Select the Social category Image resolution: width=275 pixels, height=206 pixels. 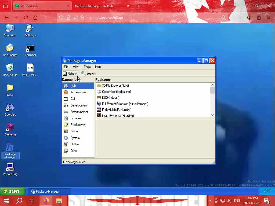[78, 131]
